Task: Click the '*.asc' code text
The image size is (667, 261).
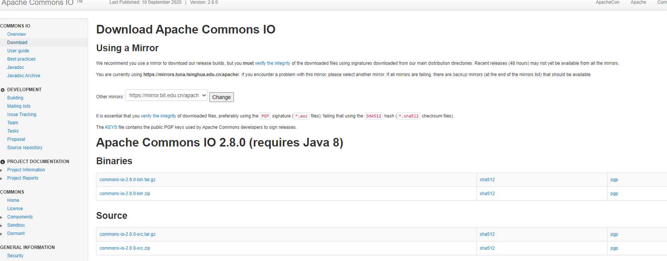Action: [301, 116]
